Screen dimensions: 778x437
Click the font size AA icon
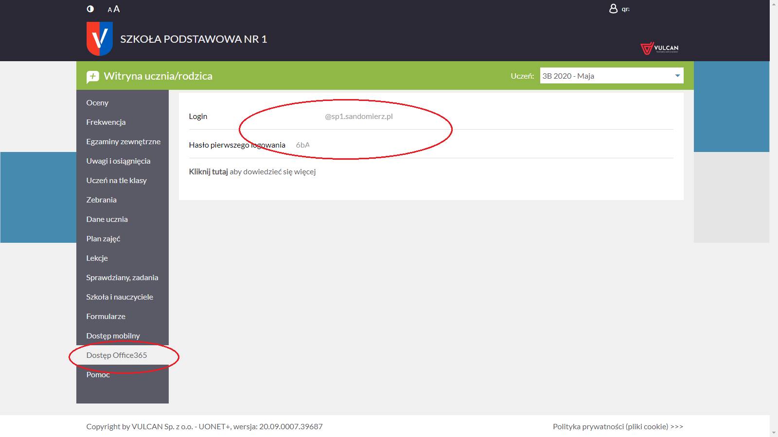[x=113, y=9]
